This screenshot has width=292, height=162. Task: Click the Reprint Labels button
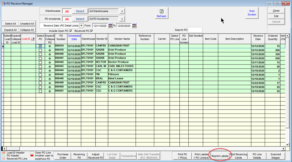[x=220, y=156]
